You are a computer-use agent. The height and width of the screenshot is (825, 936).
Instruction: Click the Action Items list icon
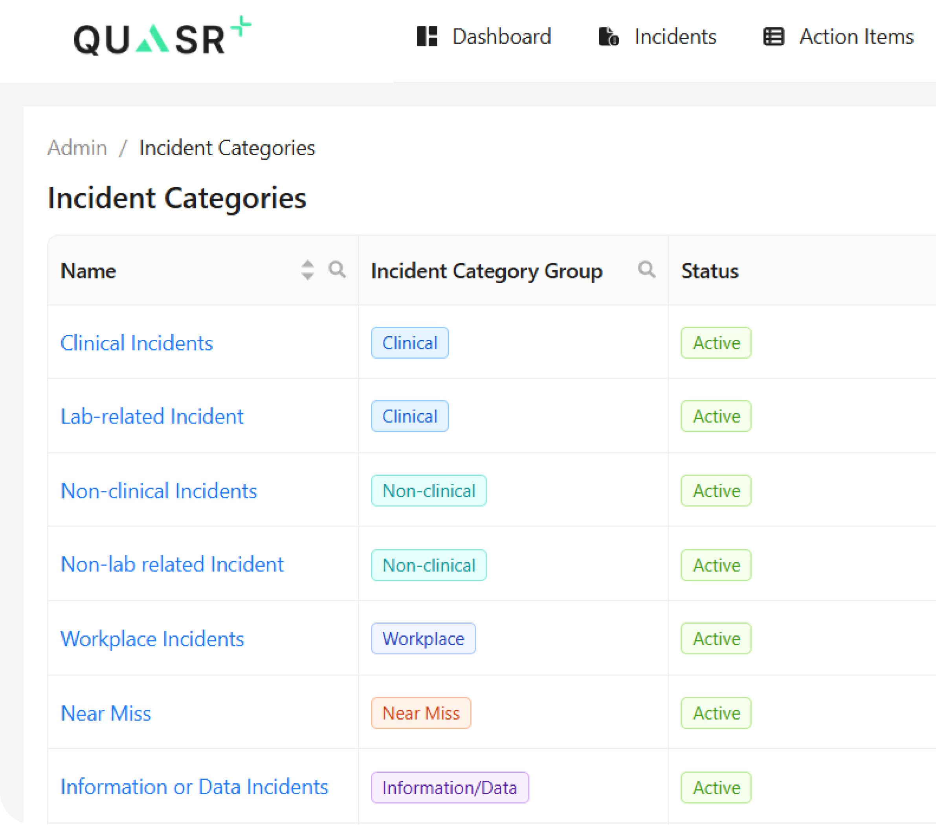pos(773,37)
